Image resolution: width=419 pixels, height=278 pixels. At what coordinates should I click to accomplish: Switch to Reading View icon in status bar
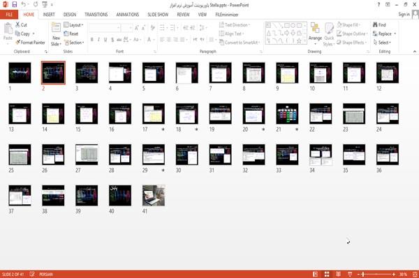click(x=338, y=274)
